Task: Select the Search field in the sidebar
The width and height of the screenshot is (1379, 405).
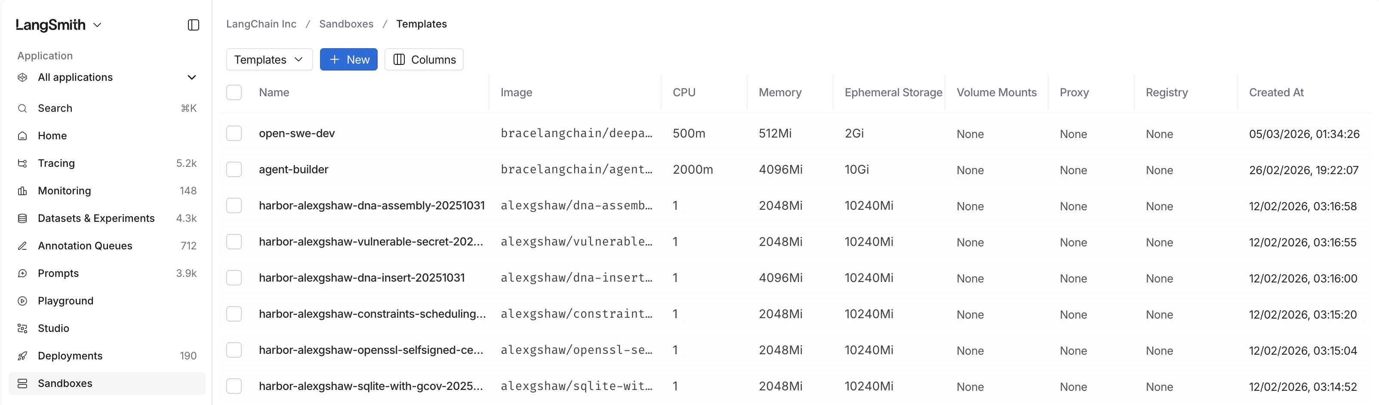Action: tap(55, 108)
